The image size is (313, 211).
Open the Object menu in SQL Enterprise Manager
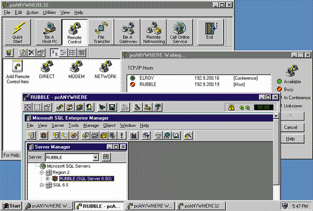[x=110, y=125]
